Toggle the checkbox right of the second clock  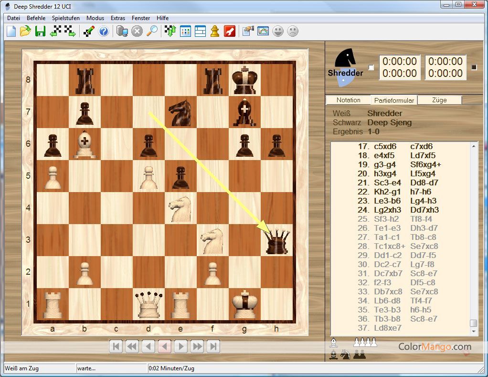tap(474, 67)
